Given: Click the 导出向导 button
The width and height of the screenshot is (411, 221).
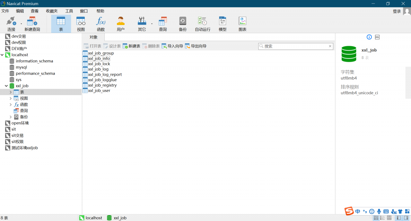Looking at the screenshot, I should point(196,46).
